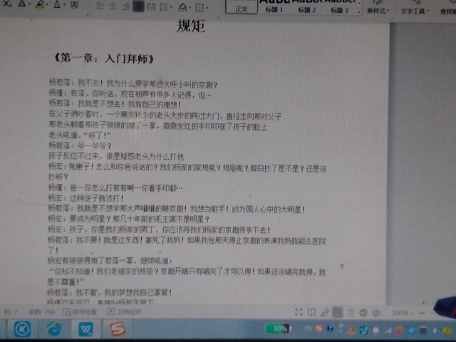Screen dimensions: 456x342
Task: Click the Kugou music K icon
Action: click(21, 328)
